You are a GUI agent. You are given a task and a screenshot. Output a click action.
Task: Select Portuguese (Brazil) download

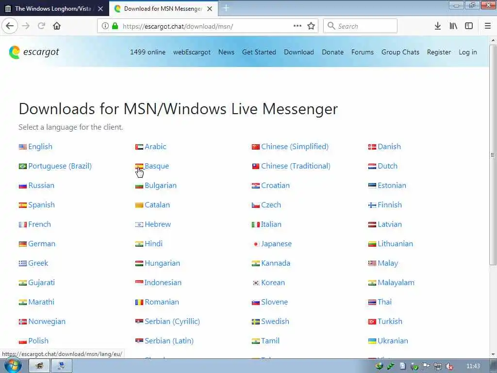(x=60, y=166)
